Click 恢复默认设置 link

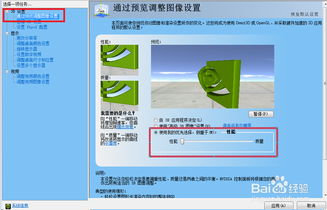[304, 14]
